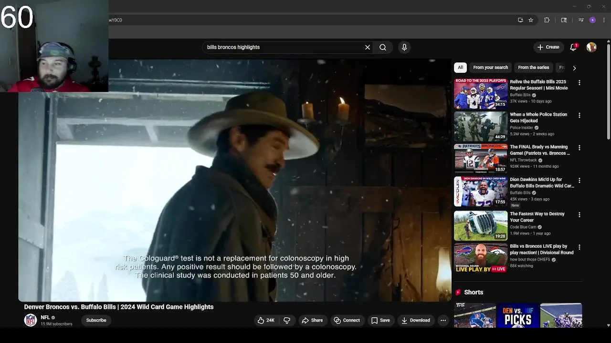Bookmark this page with the star icon
Screen dimensions: 611x343
pos(531,20)
